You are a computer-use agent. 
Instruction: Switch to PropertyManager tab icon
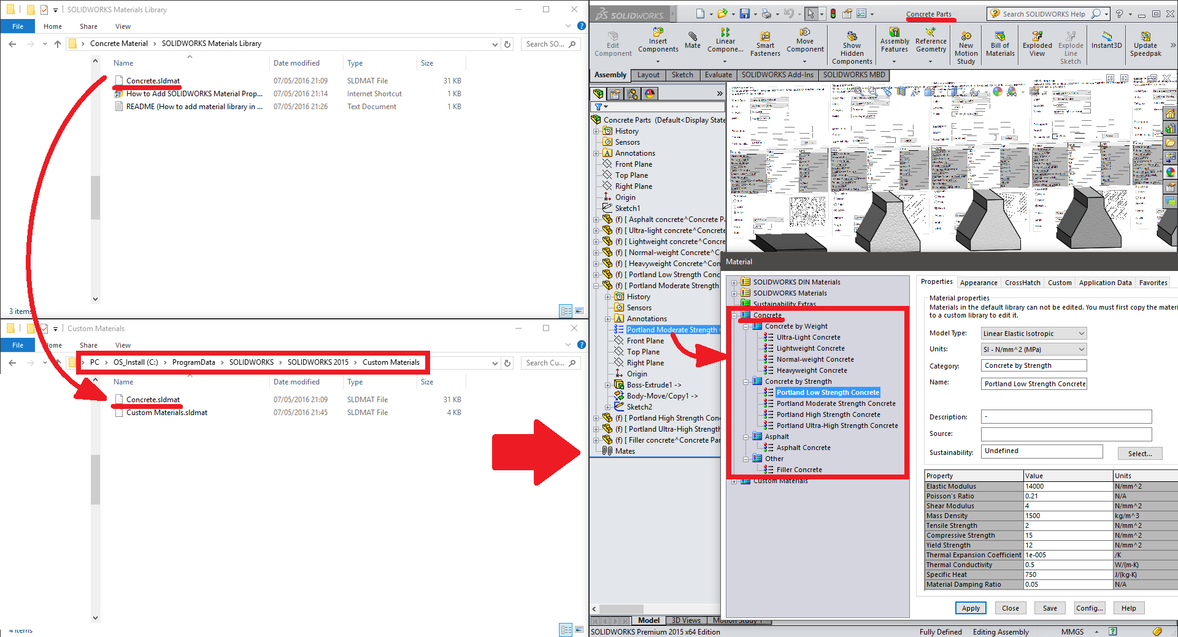[x=615, y=94]
